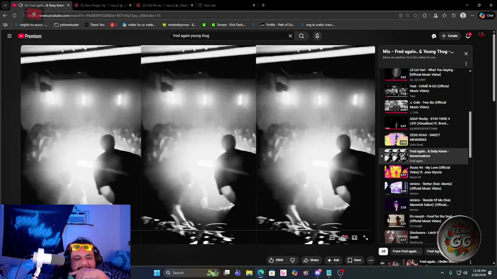Start voice search with the microphone
497x279 pixels.
click(317, 36)
